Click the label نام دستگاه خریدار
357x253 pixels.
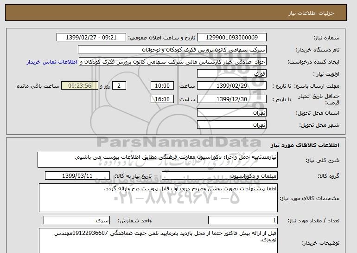coord(318,50)
